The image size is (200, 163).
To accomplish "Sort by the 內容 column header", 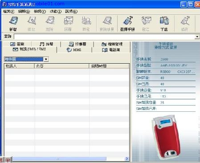I will (x=61, y=66).
